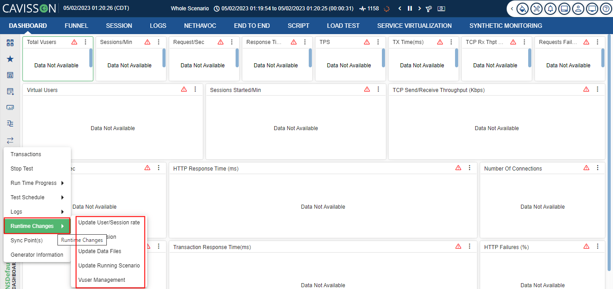Click the layout panel icon in sidebar
Screen dimensions: 613x289
point(10,75)
